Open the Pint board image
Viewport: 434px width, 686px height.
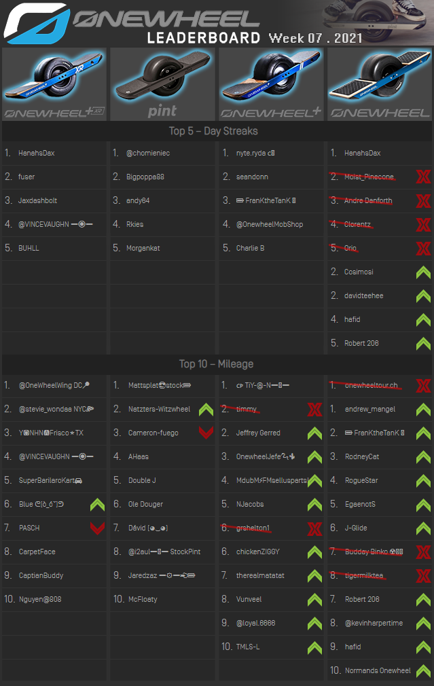162,84
